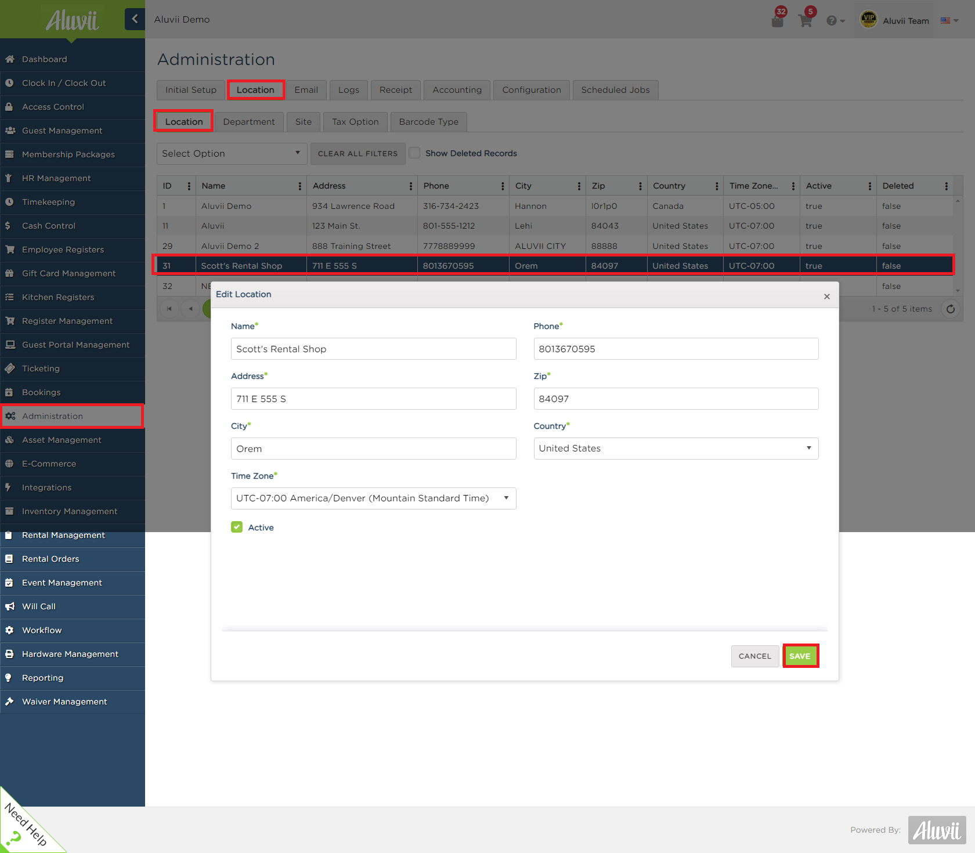Open Asset Management sidebar item
The image size is (975, 853).
(73, 440)
